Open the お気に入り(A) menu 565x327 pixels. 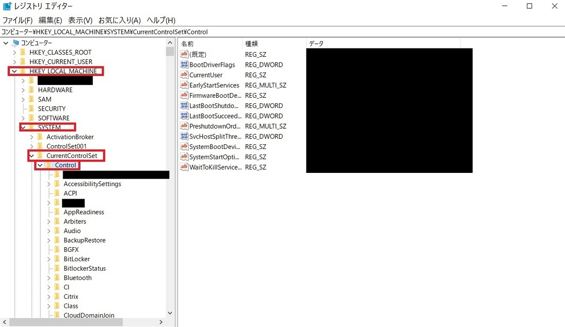click(120, 20)
